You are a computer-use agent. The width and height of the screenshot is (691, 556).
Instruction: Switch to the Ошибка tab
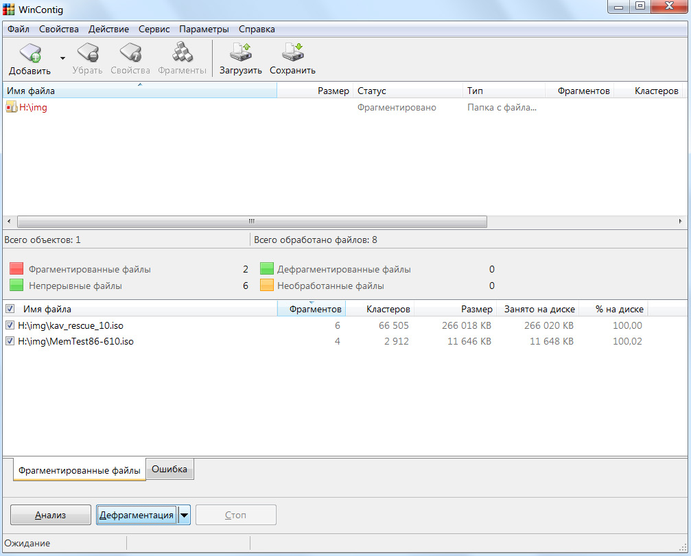[x=169, y=470]
